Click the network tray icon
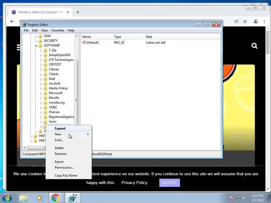The width and height of the screenshot is (271, 203). [238, 198]
